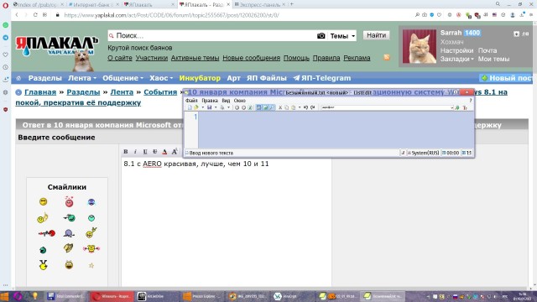Insert the first yellow sunglasses smiley
537x302 pixels.
(43, 201)
